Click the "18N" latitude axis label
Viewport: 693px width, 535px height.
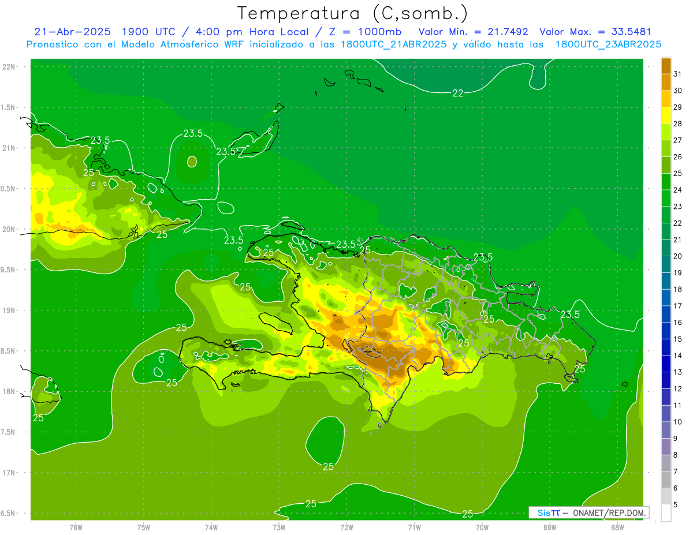click(9, 391)
